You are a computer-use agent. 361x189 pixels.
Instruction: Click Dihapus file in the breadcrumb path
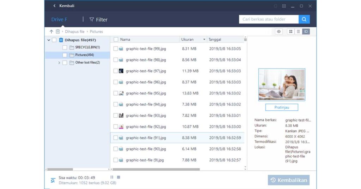[x=75, y=32]
